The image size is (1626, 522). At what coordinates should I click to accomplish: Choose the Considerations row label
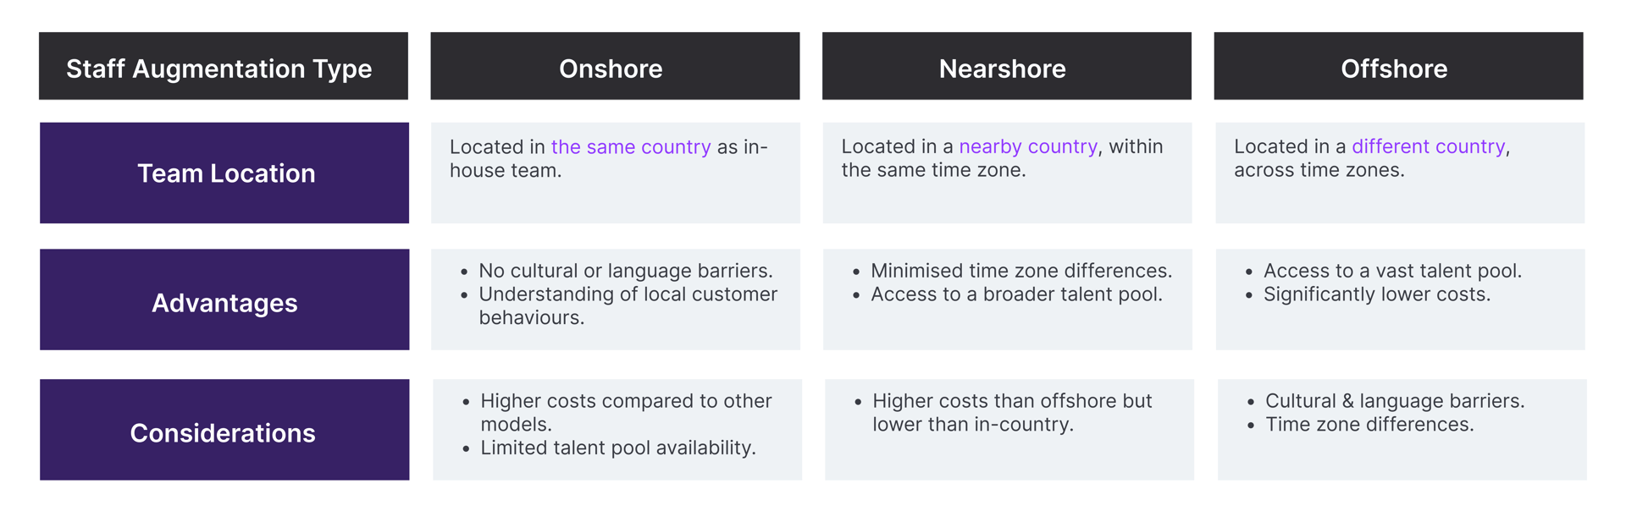(x=224, y=432)
